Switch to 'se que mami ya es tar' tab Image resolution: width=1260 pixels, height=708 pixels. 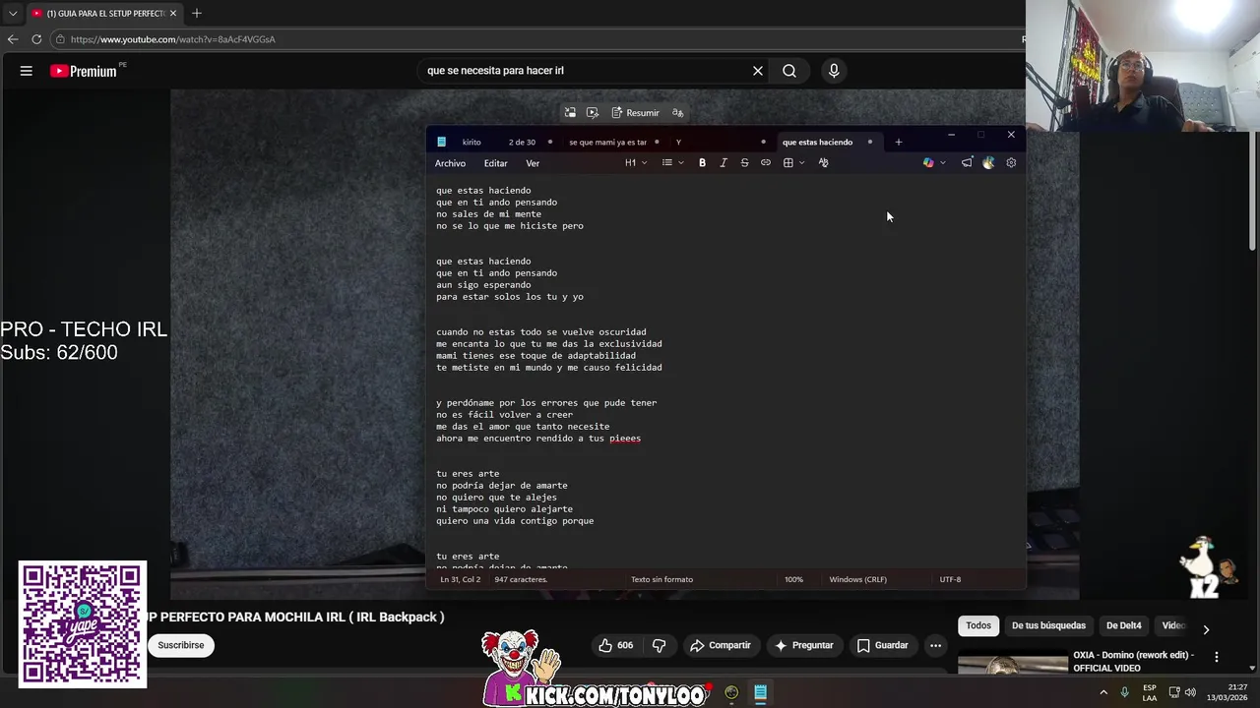click(607, 143)
